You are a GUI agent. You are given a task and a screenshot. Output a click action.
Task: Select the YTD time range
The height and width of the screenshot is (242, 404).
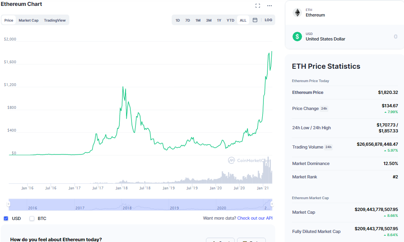(x=230, y=20)
